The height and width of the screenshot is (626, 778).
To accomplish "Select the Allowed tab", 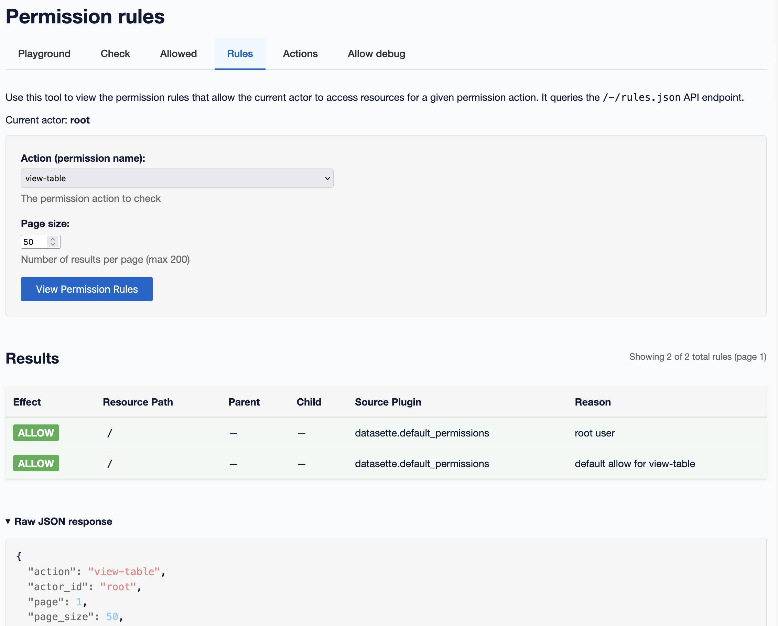I will [178, 53].
